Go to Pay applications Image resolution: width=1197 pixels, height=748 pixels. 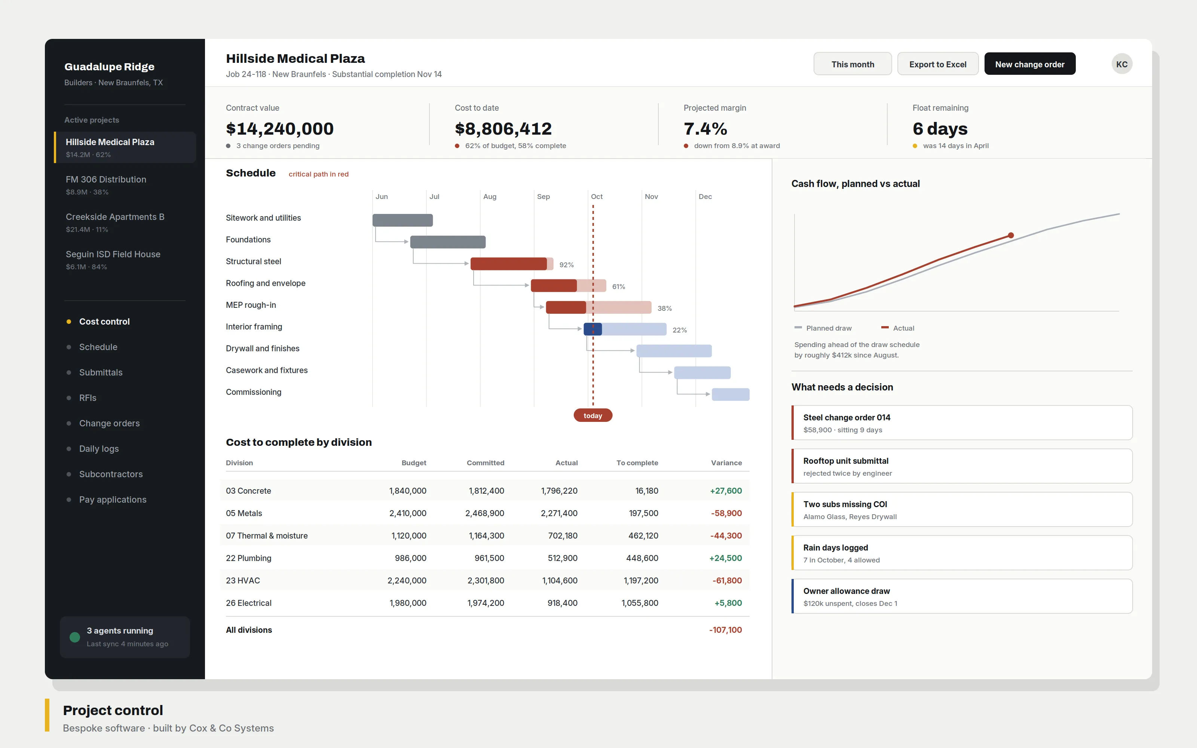(x=113, y=500)
